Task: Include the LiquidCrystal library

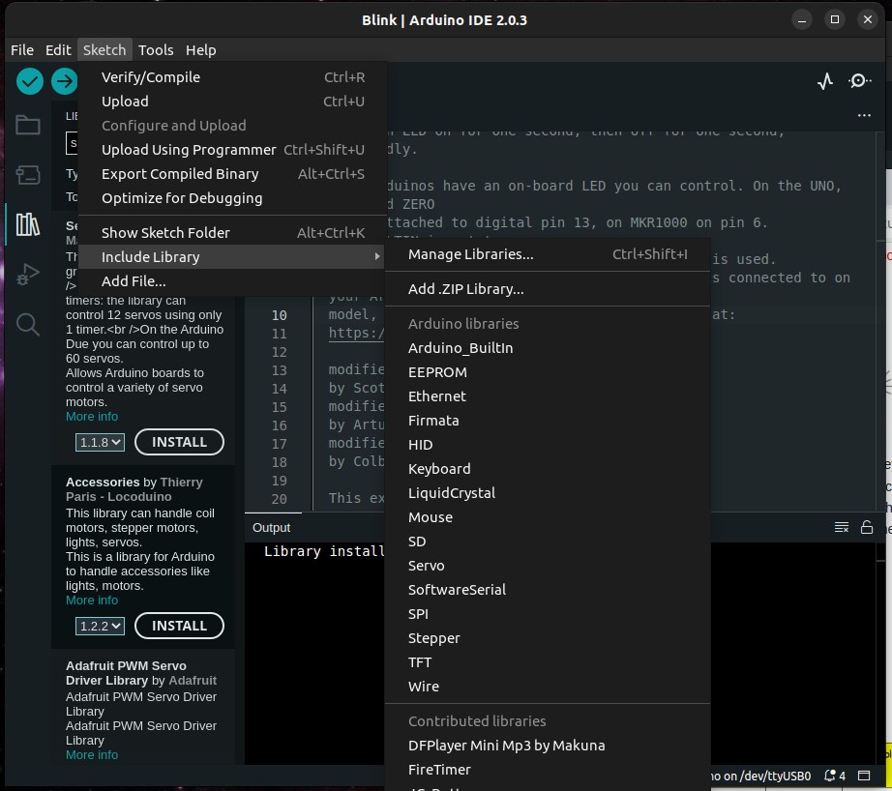Action: pyautogui.click(x=548, y=493)
